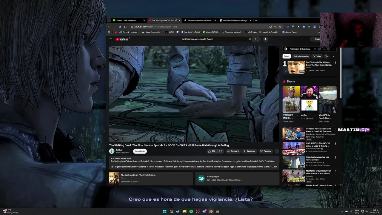This screenshot has width=382, height=215.
Task: Select the De tus búsquedas chip
Action: point(301,56)
